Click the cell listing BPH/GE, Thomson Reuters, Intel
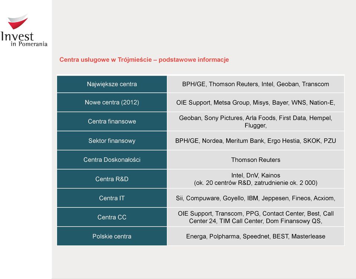The height and width of the screenshot is (279, 356). 256,84
